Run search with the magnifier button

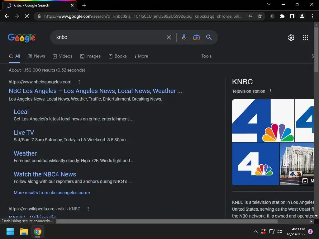pos(209,37)
